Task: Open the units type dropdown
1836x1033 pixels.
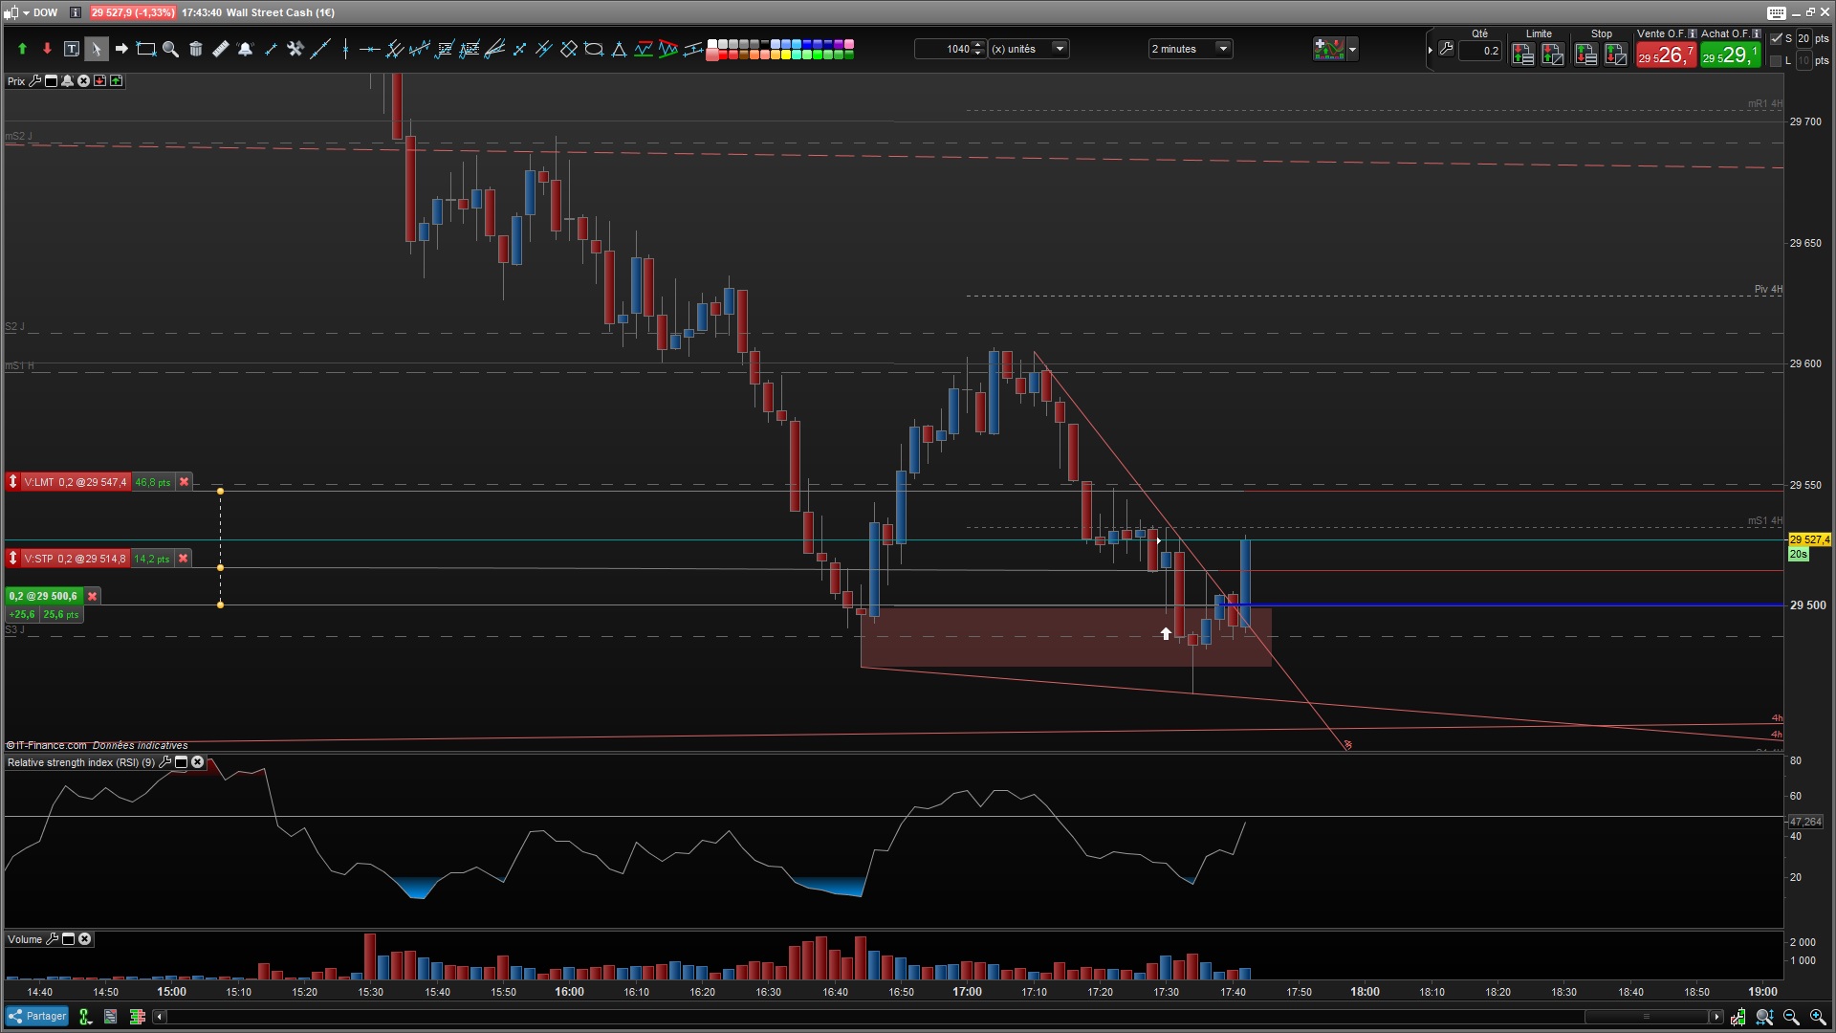Action: [x=1059, y=49]
